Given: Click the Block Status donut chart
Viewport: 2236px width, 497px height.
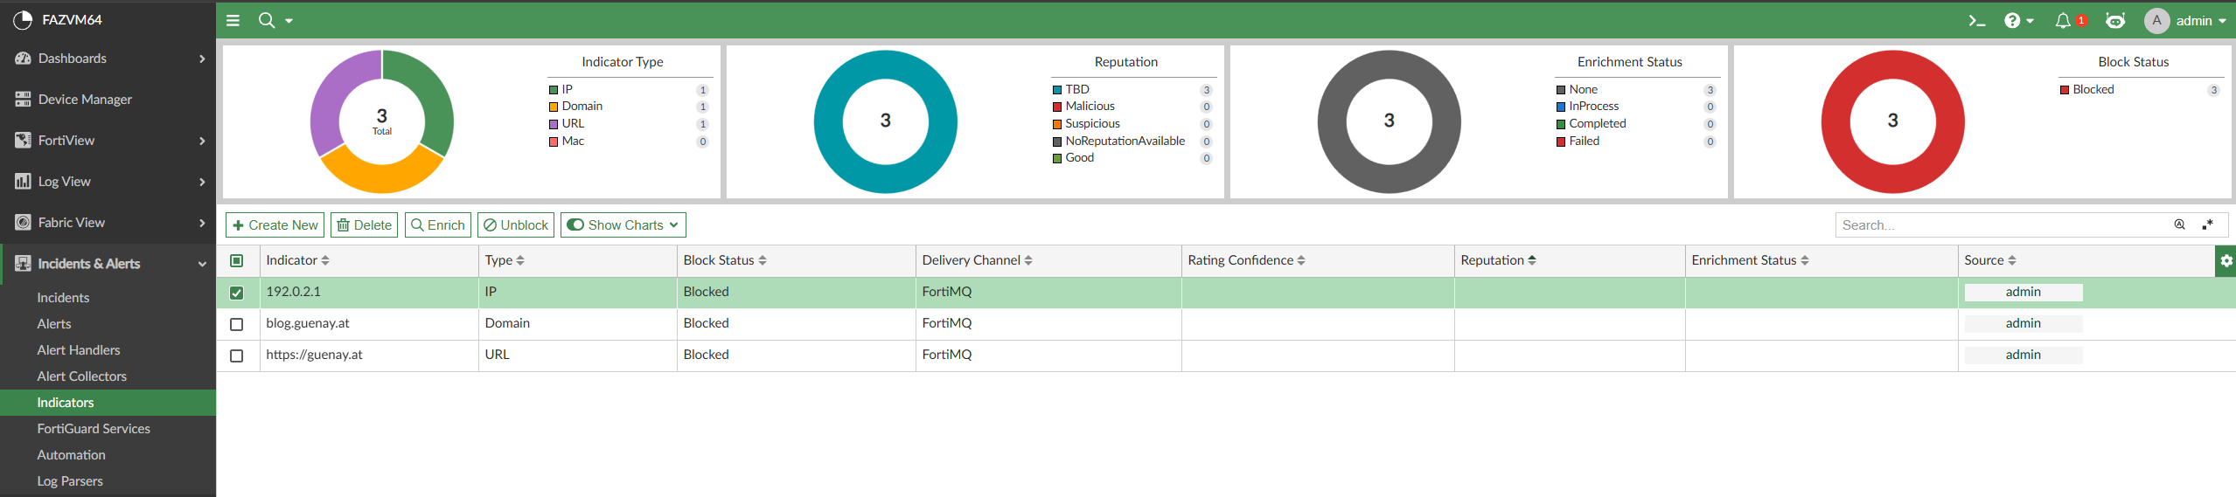Looking at the screenshot, I should click(1892, 121).
